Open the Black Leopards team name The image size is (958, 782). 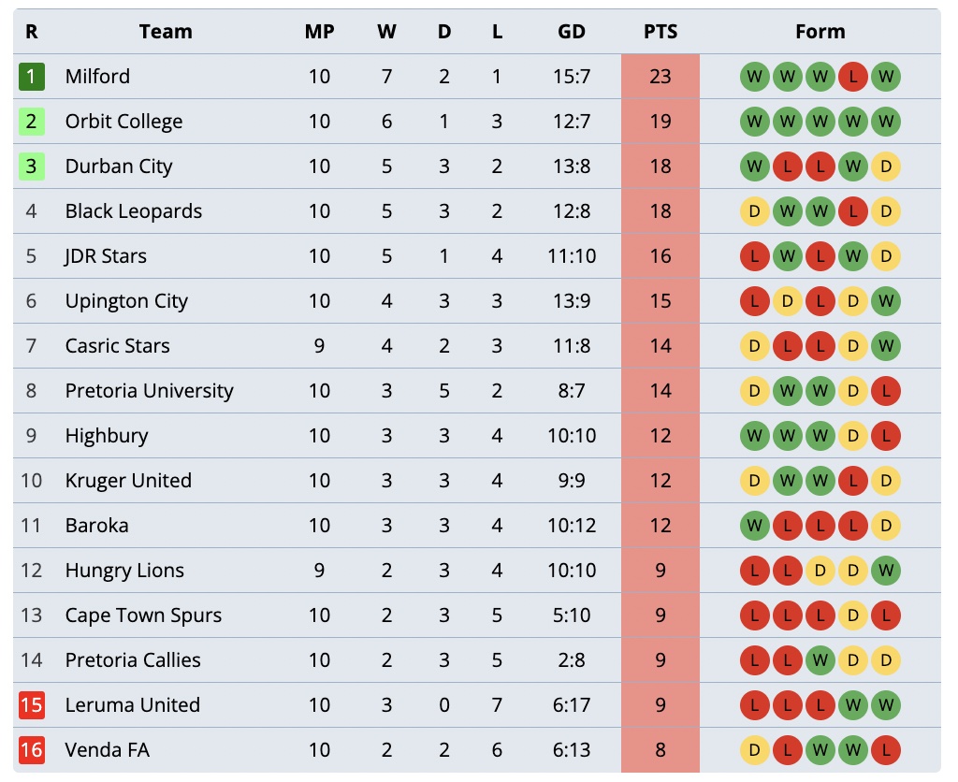coord(134,211)
